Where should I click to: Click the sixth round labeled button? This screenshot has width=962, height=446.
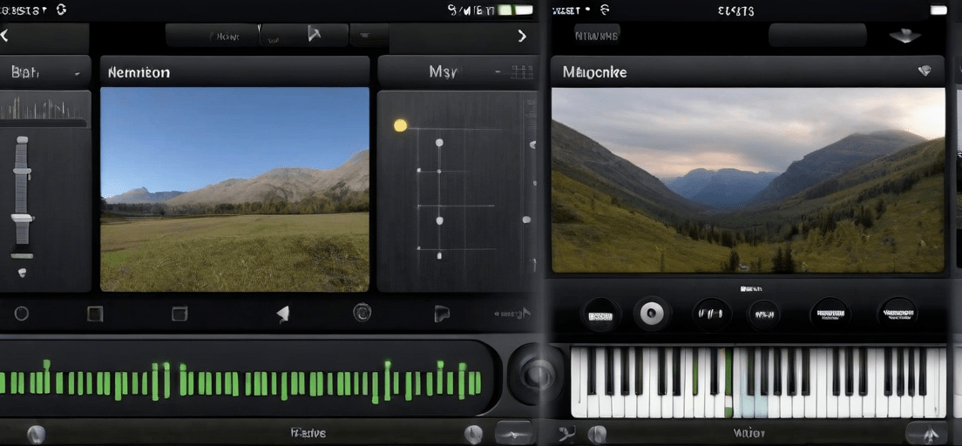[x=898, y=314]
